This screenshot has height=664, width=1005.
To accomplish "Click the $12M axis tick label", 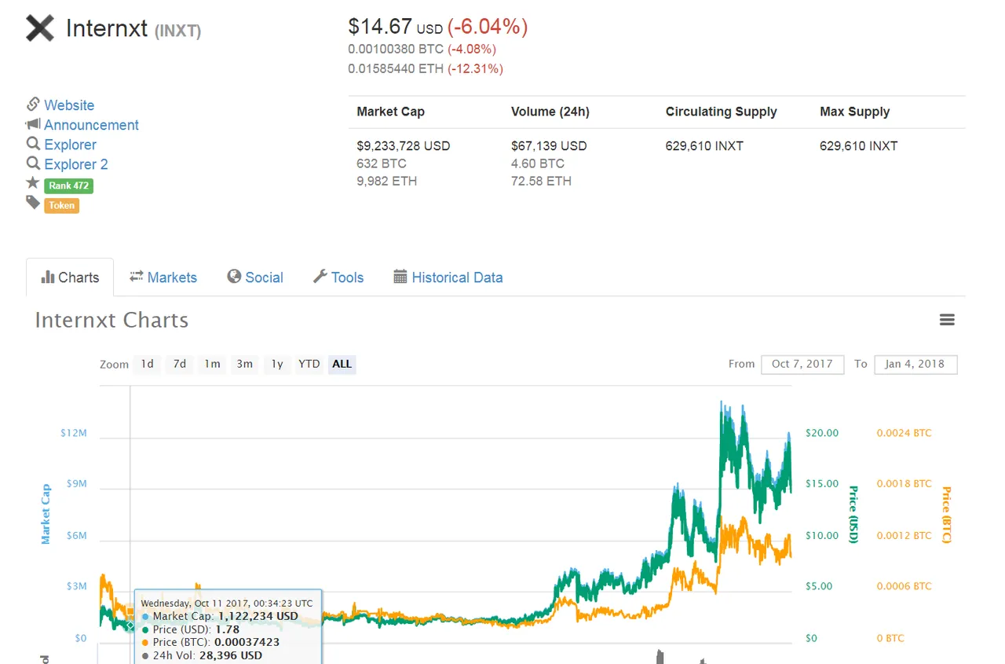I will click(74, 433).
